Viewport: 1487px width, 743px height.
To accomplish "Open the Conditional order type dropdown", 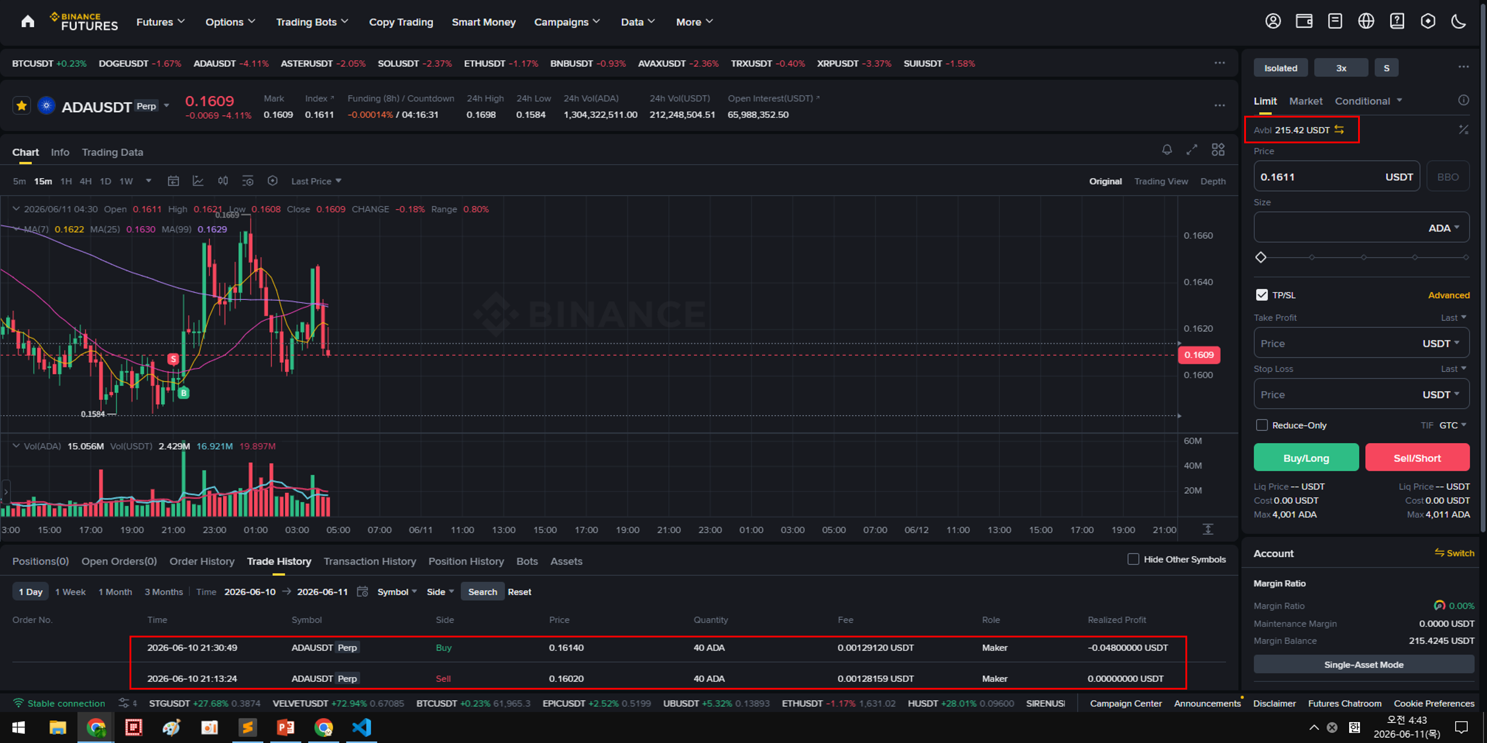I will pyautogui.click(x=1368, y=101).
